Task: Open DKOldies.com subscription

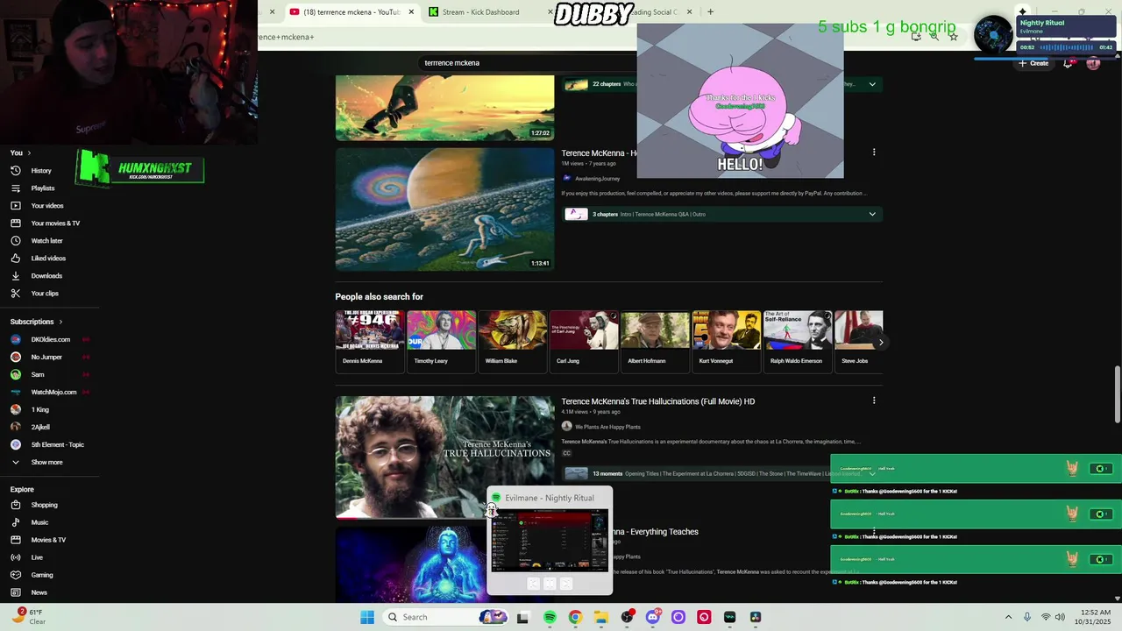Action: [x=50, y=339]
